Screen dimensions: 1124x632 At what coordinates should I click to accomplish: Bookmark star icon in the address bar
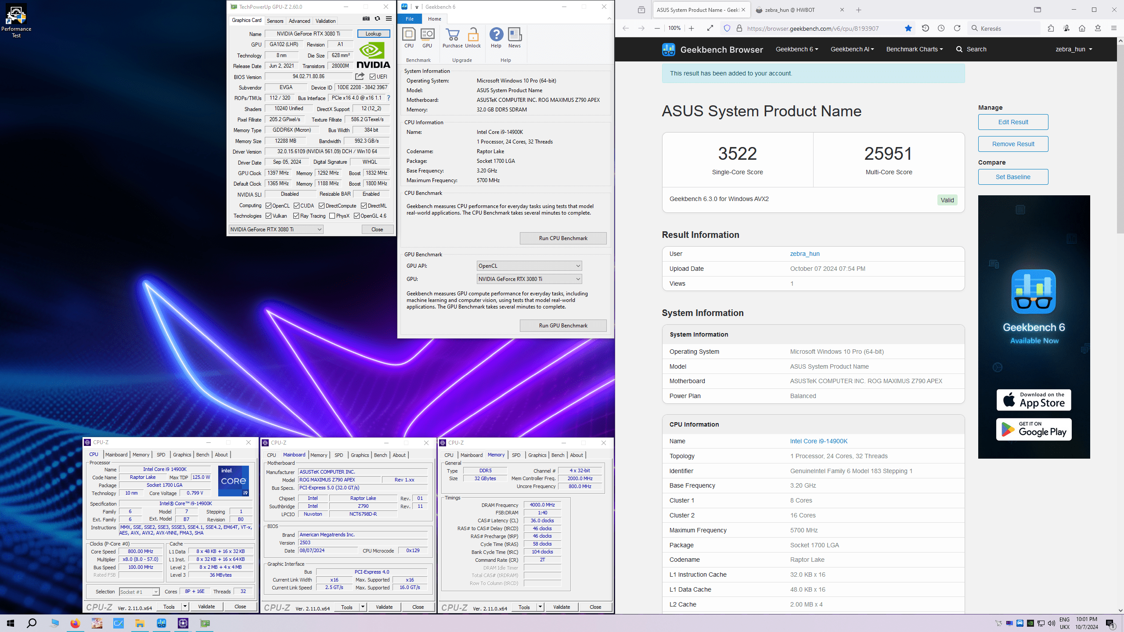(908, 29)
